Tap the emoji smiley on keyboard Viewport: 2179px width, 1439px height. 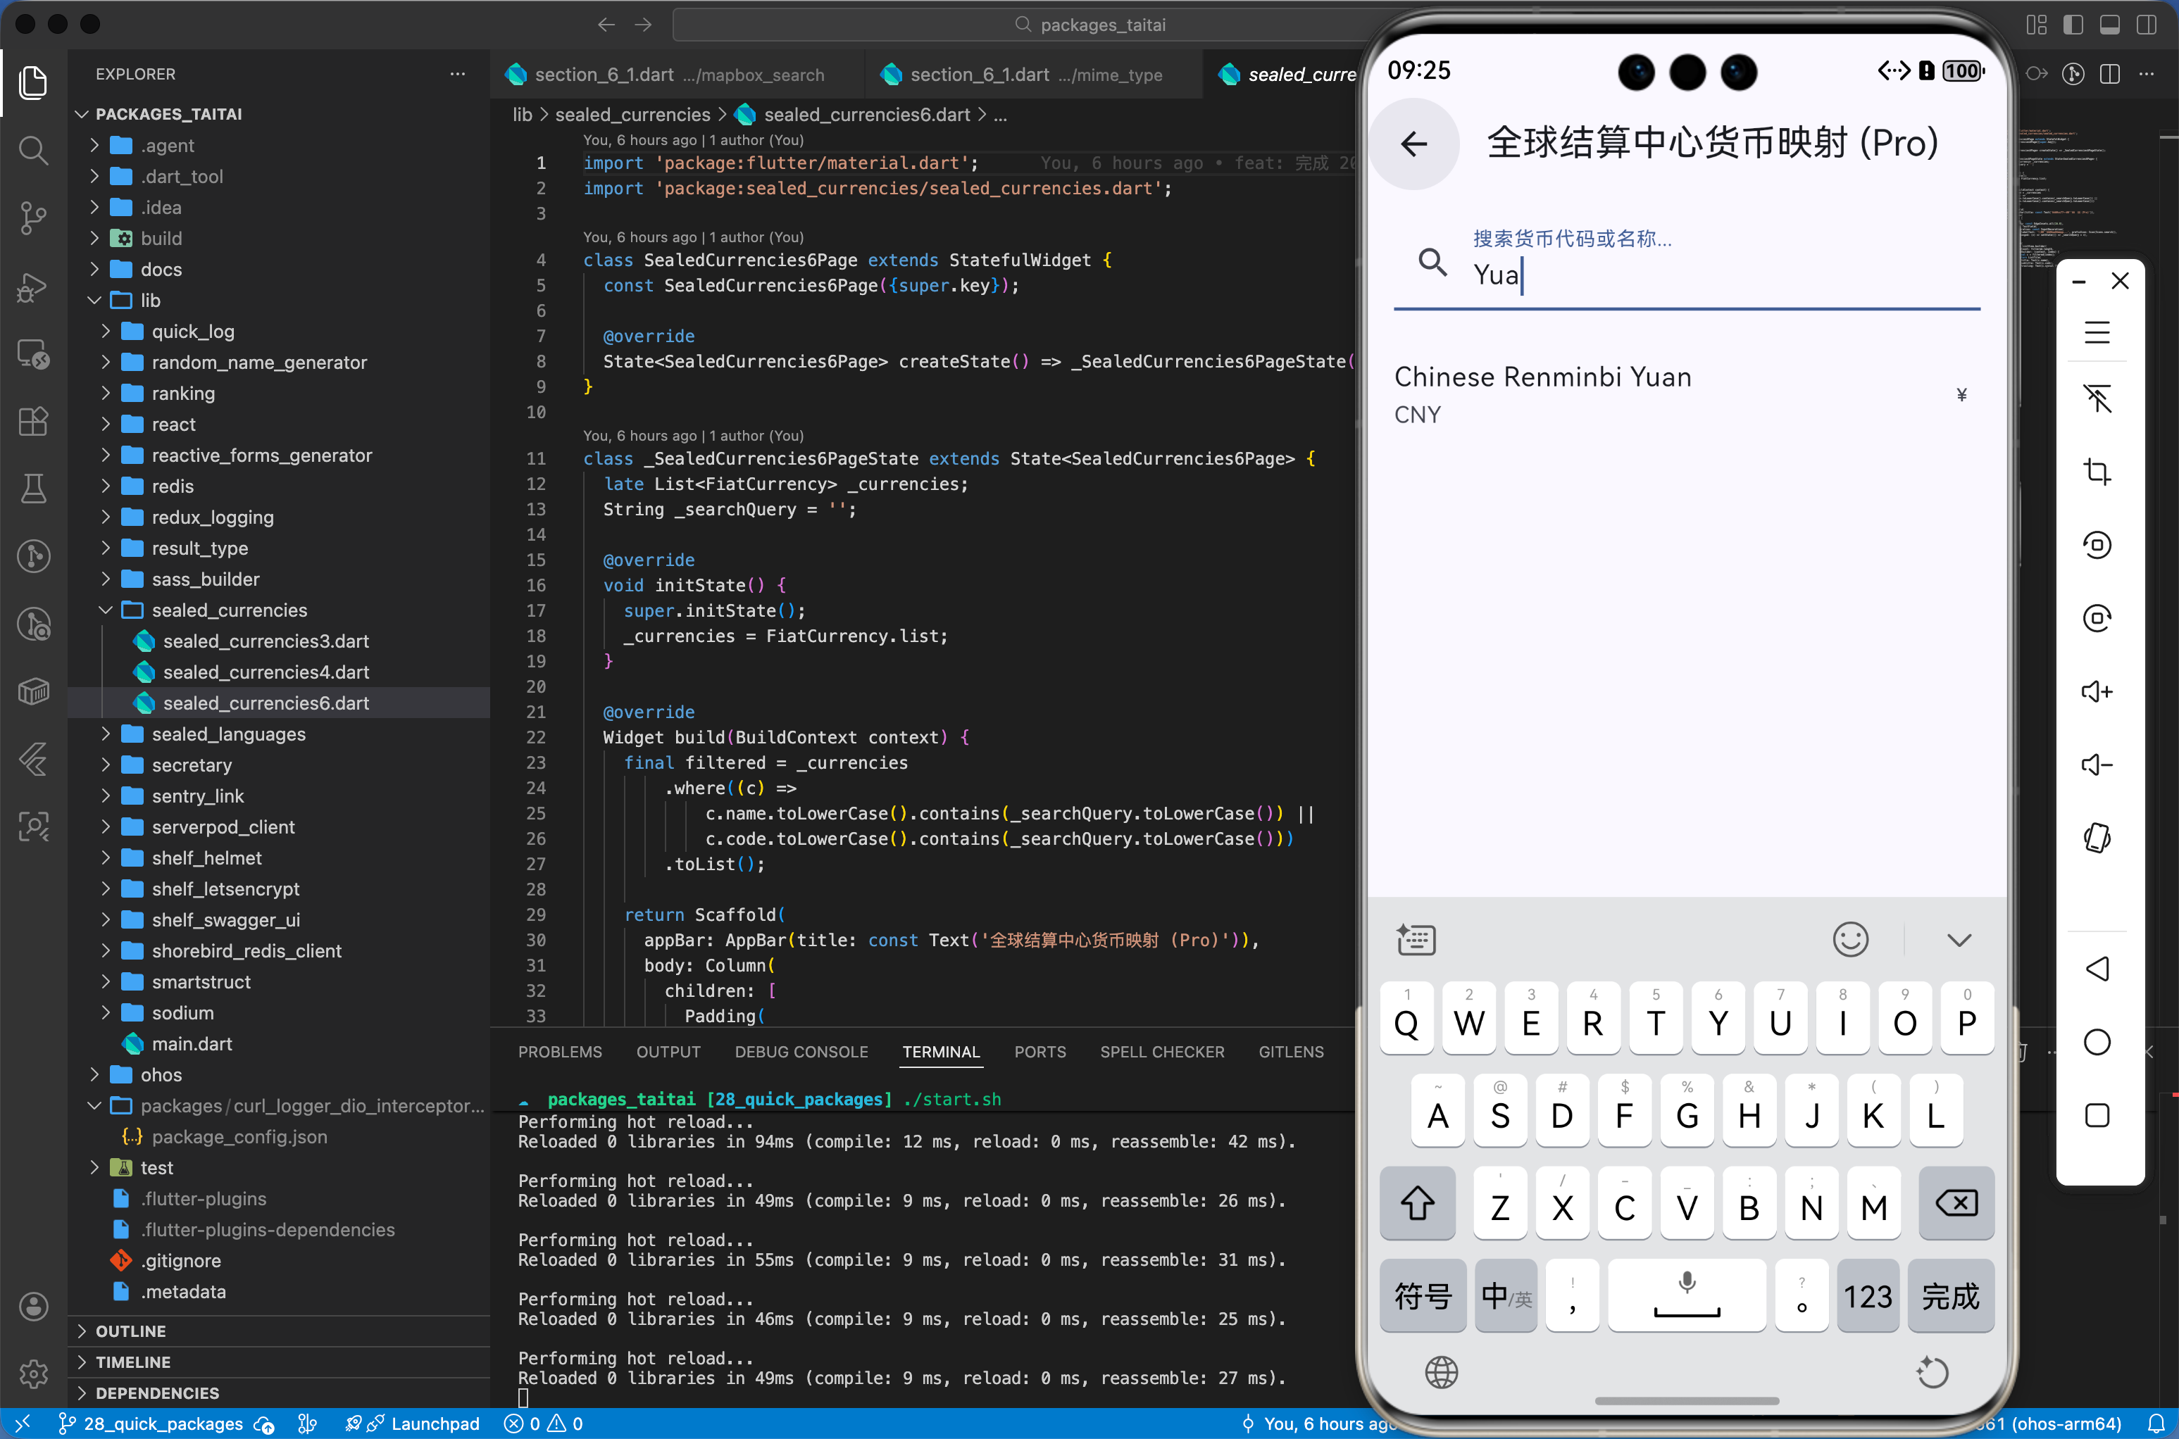(x=1849, y=939)
